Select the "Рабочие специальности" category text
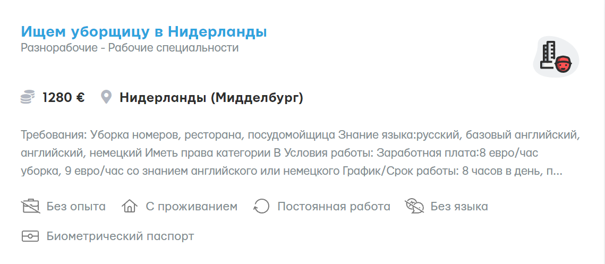 [173, 48]
